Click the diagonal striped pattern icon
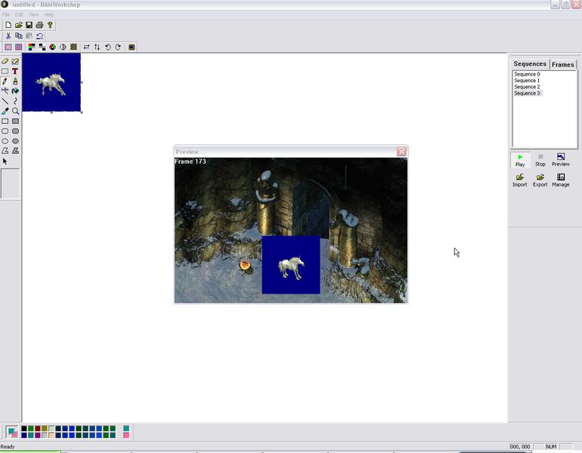The height and width of the screenshot is (453, 582). point(73,47)
